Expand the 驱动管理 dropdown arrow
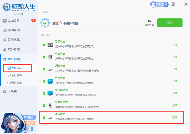Image resolution: width=190 pixels, height=134 pixels. coord(35,30)
